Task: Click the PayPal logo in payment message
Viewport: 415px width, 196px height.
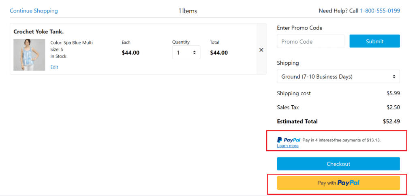Action: click(x=289, y=140)
